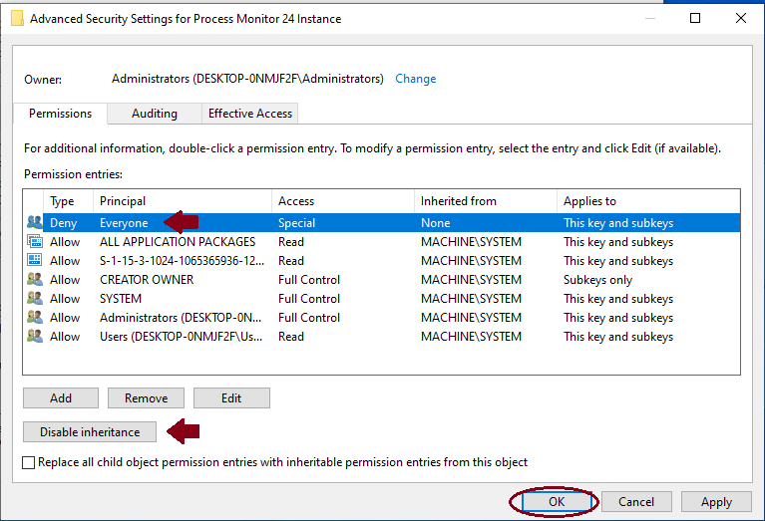Click the Change owner link
The height and width of the screenshot is (521, 765).
click(415, 79)
